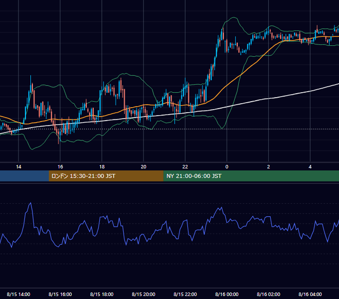This screenshot has width=339, height=299.
Task: Click the 2 hour label on price chart axis
Action: tap(268, 166)
